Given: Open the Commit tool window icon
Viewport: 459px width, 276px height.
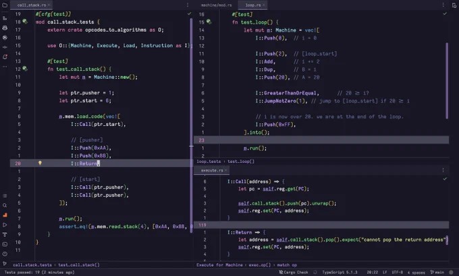Looking at the screenshot, I should [x=5, y=47].
